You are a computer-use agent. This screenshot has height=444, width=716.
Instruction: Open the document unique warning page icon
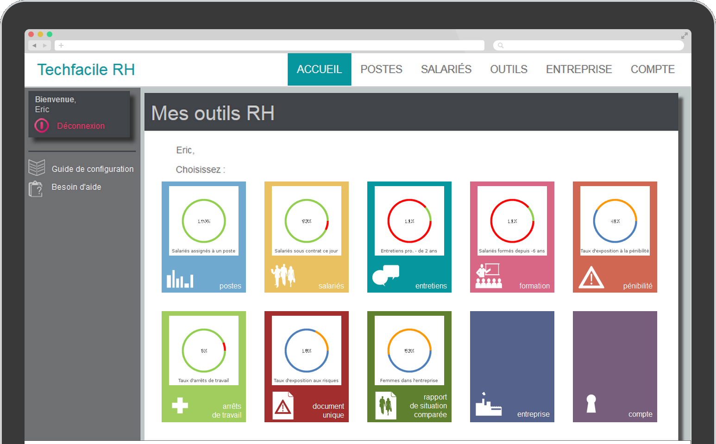click(x=283, y=406)
